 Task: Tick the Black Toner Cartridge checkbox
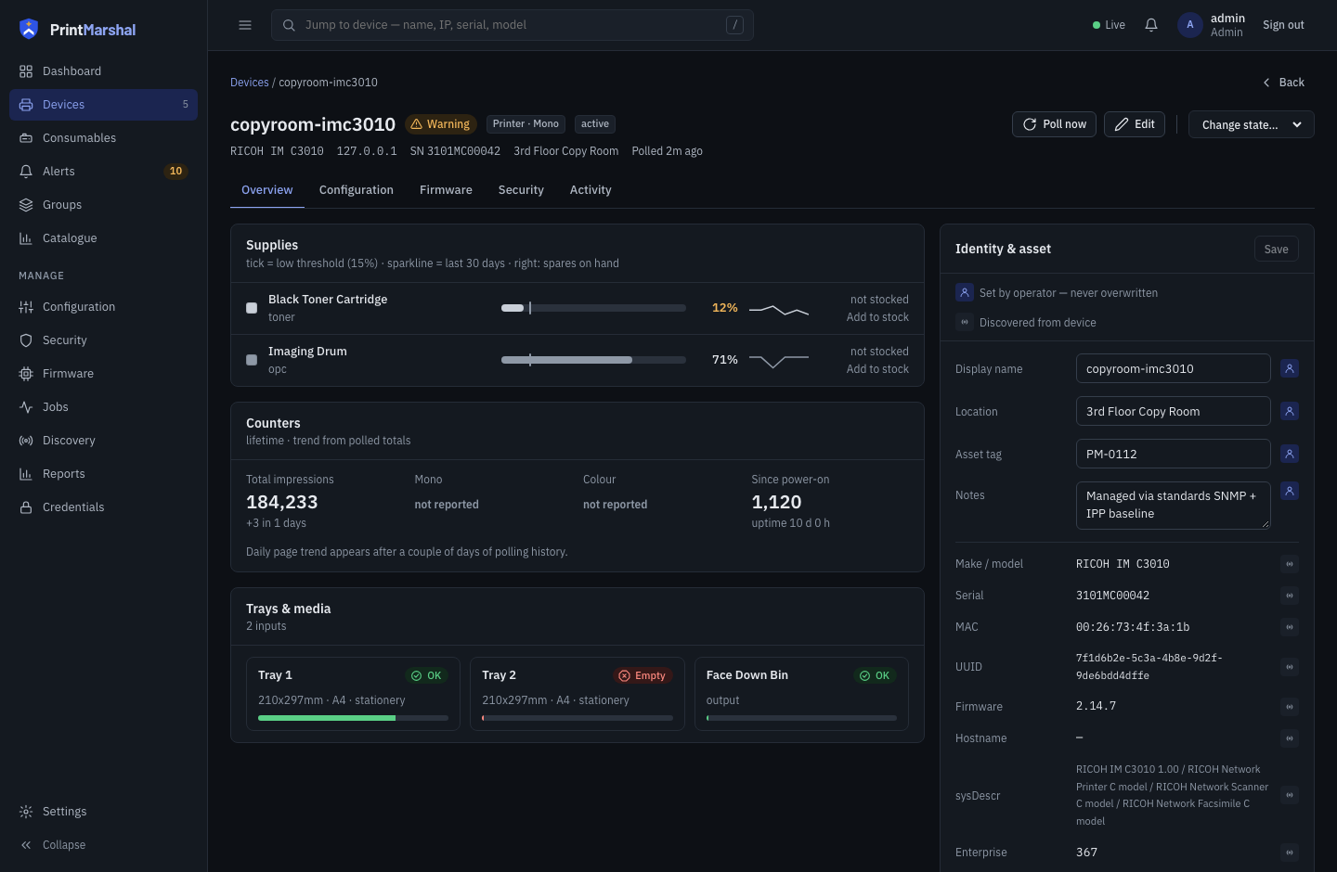click(x=252, y=308)
